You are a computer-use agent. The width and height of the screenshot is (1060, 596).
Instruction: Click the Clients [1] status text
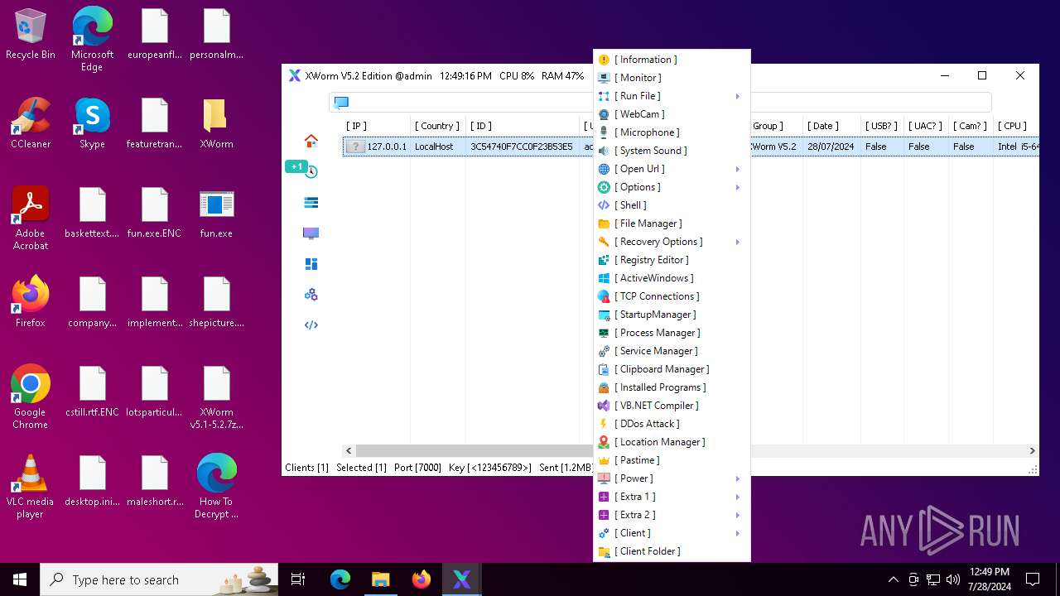(x=306, y=468)
